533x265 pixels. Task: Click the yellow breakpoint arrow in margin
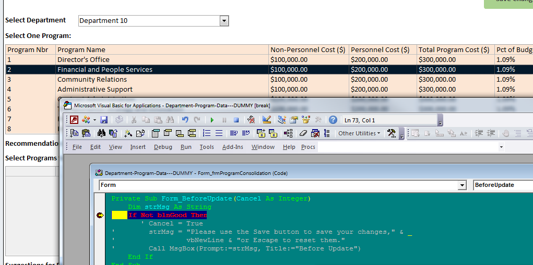tap(100, 215)
